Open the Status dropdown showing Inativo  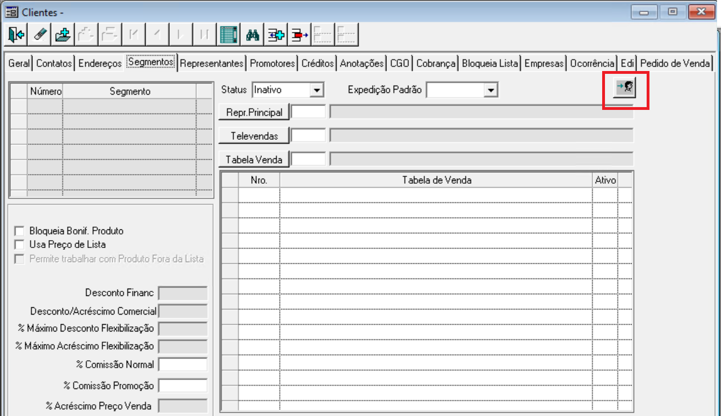coord(317,90)
